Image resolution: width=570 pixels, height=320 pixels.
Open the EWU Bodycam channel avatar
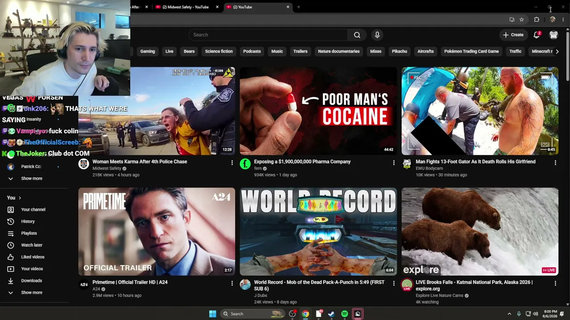click(x=407, y=164)
